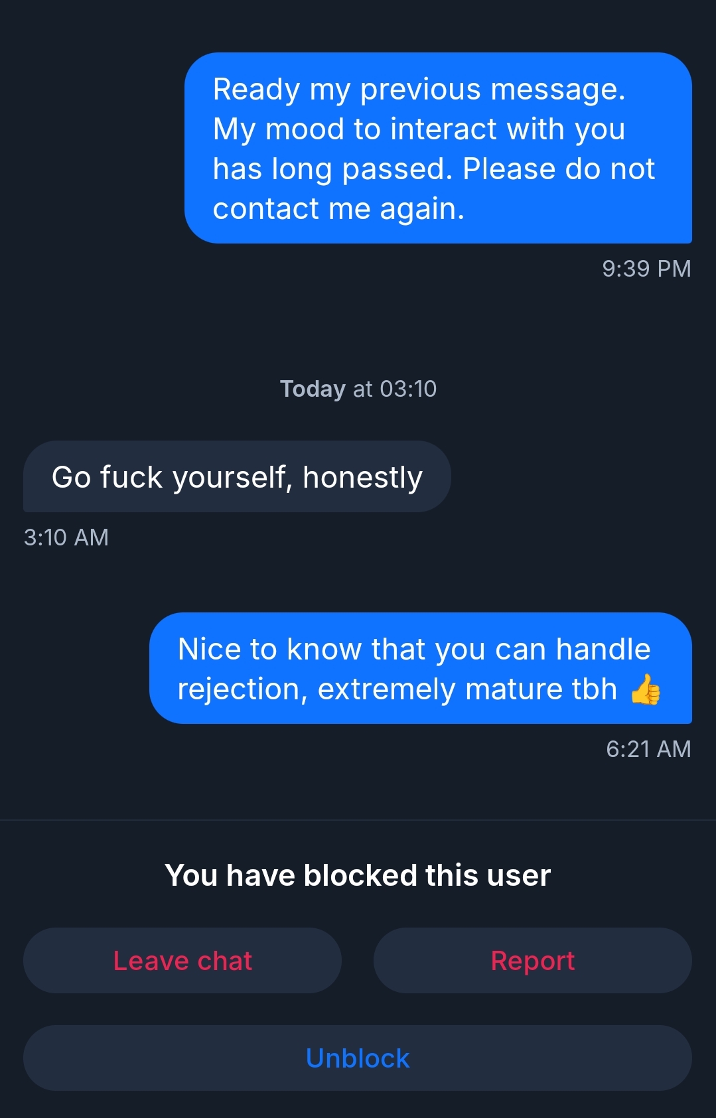This screenshot has width=716, height=1118.
Task: Click the thumbs-up emoji in the last message
Action: click(x=645, y=689)
